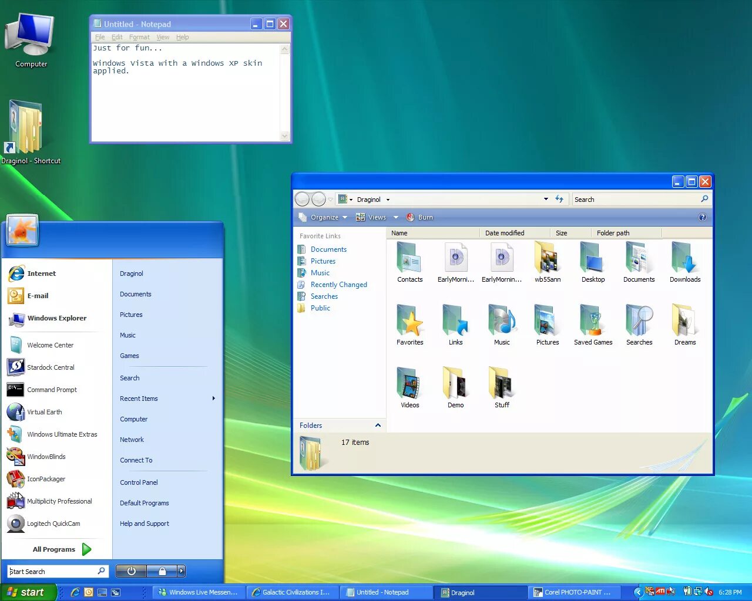This screenshot has width=752, height=601.
Task: Click the Internet Explorer quick launch icon
Action: 75,592
